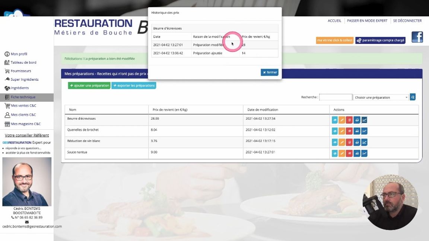Open price history chart for Sauce nantua
429x241 pixels.
(364, 154)
